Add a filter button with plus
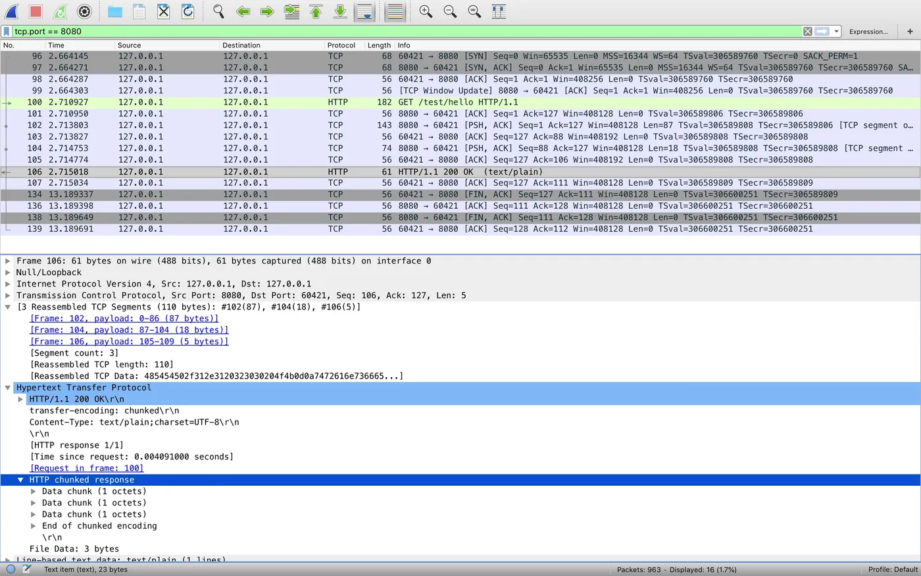 point(910,32)
